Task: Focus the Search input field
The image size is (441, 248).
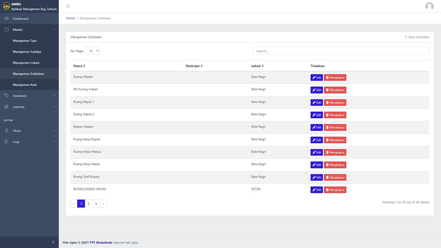Action: coord(341,51)
